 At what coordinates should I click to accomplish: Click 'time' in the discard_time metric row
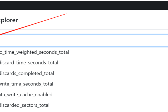[x=21, y=63]
